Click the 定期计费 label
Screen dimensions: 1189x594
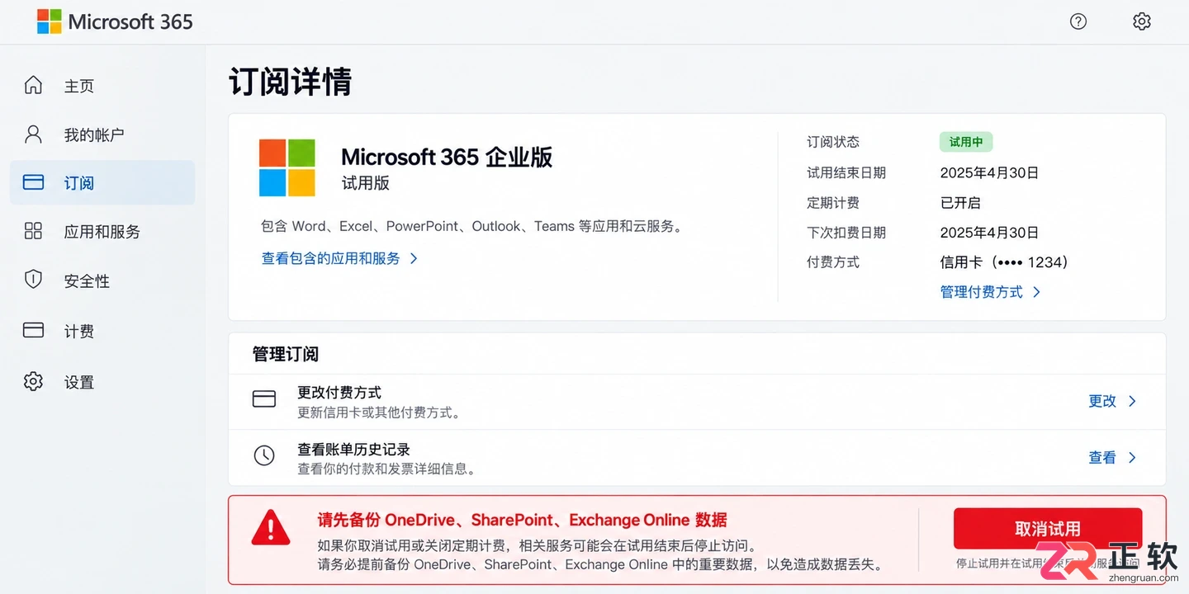pos(833,202)
